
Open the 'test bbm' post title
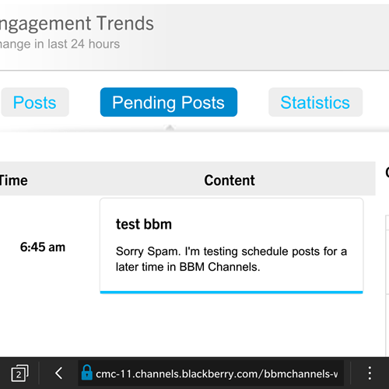[144, 224]
